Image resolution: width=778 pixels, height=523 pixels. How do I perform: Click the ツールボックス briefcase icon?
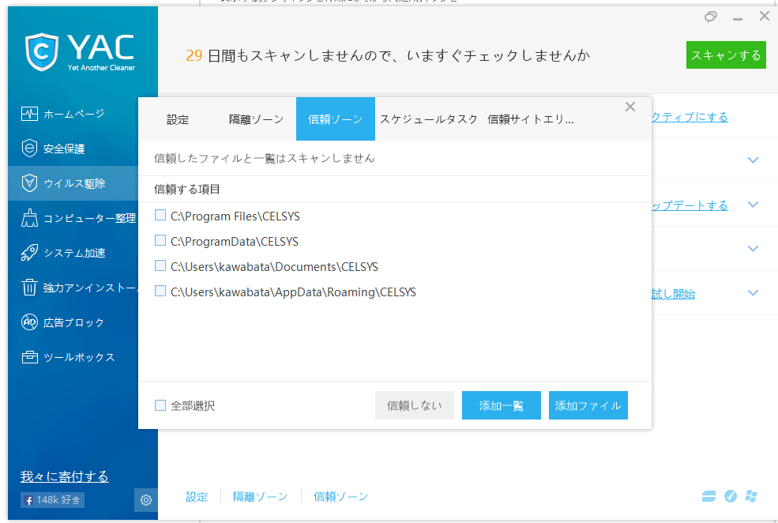[29, 357]
